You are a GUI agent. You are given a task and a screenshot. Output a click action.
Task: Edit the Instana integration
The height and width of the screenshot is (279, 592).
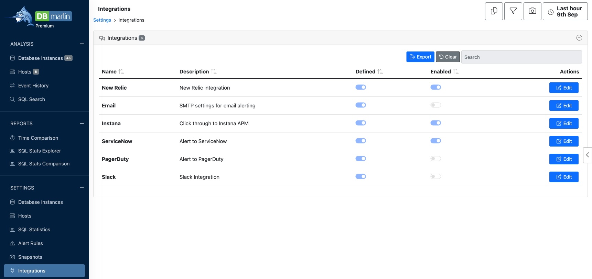click(564, 123)
